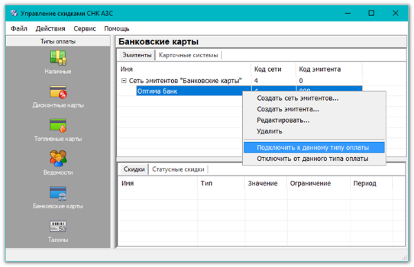Collapse the Сеть эмитентов "Банковские карты" node
This screenshot has width=414, height=267.
tap(124, 81)
